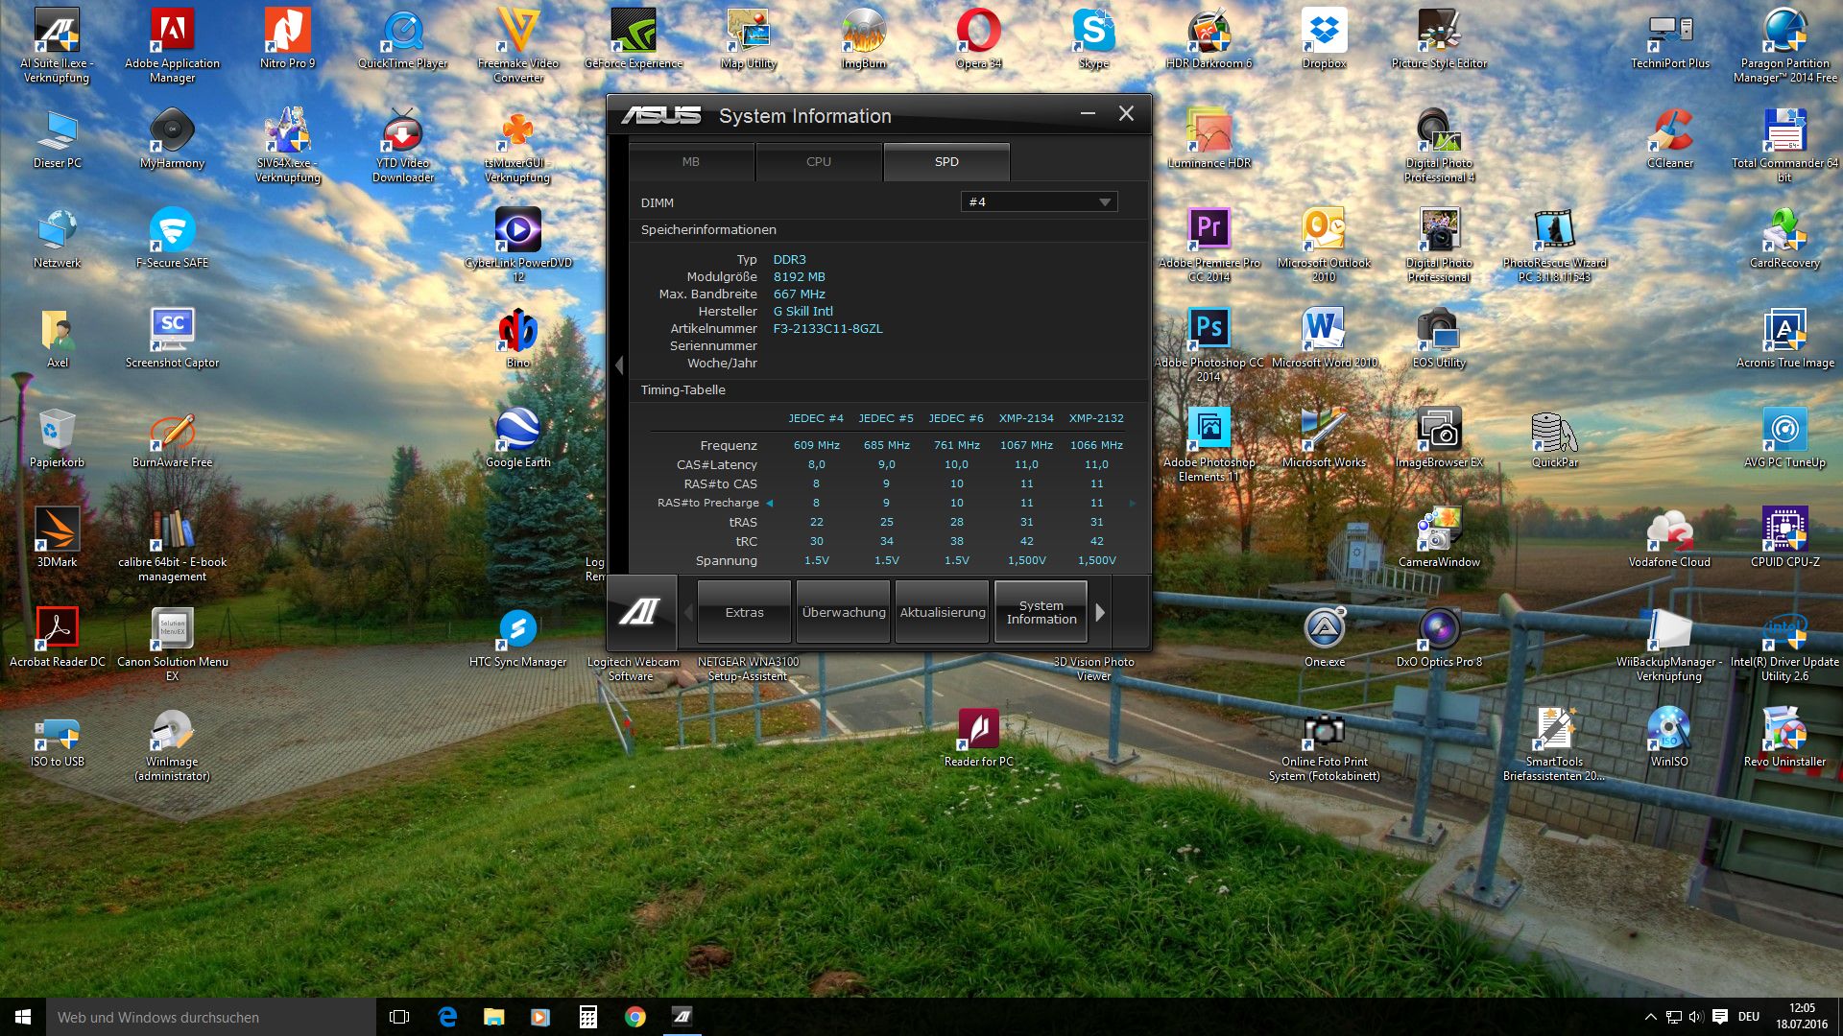Click the Windows search box
The image size is (1843, 1036).
click(x=211, y=1017)
